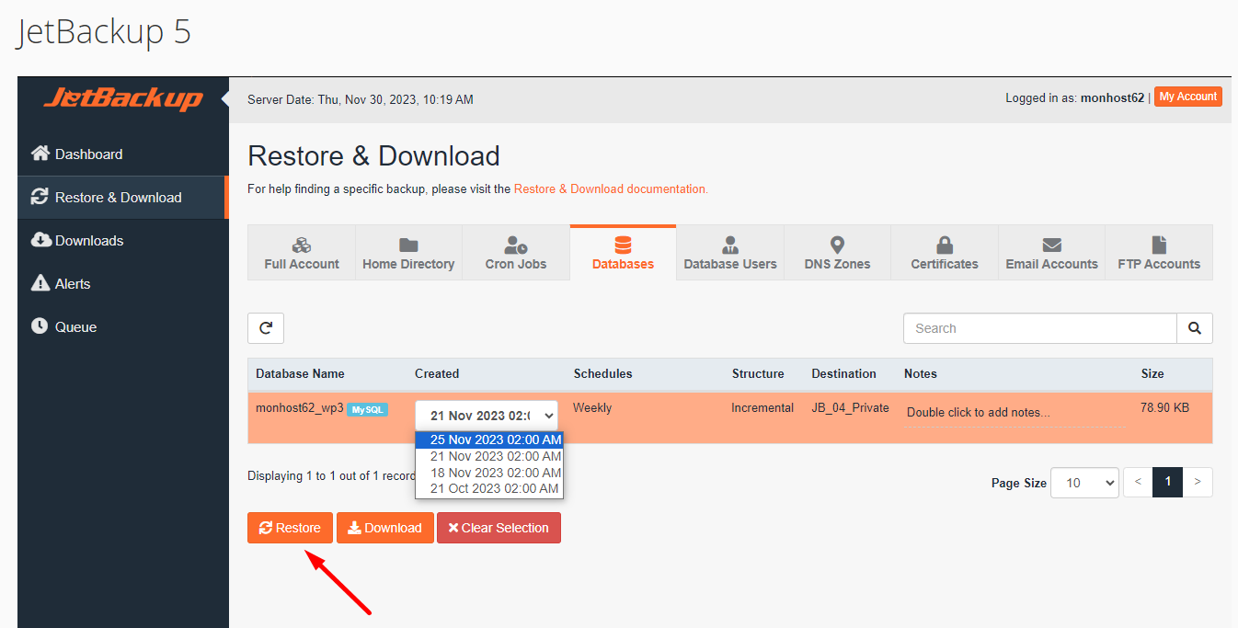
Task: Click the JetBackup logo
Action: tap(123, 98)
